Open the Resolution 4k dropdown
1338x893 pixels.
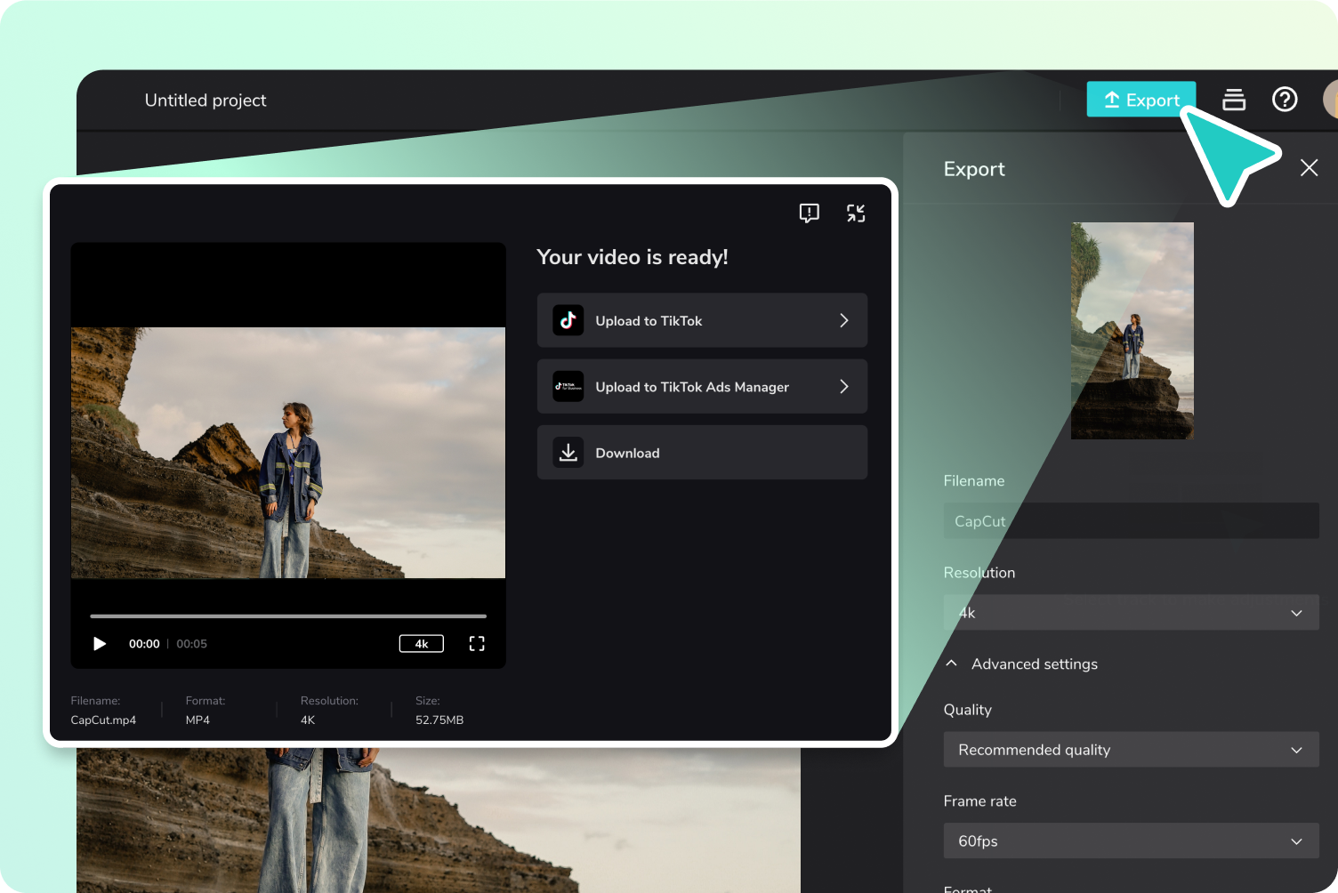pos(1131,613)
